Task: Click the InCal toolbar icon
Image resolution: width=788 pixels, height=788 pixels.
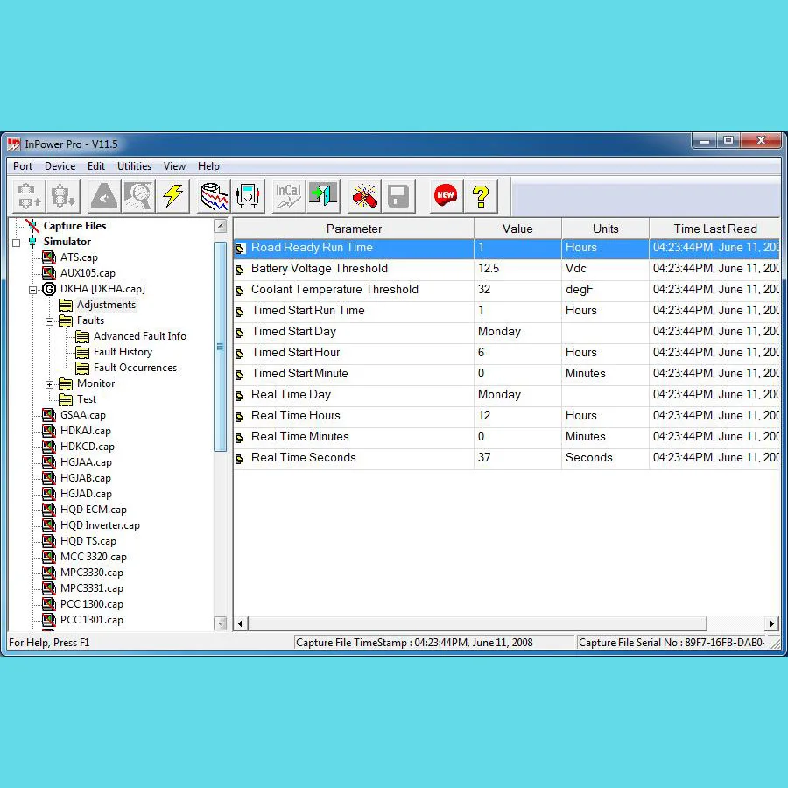Action: tap(287, 196)
